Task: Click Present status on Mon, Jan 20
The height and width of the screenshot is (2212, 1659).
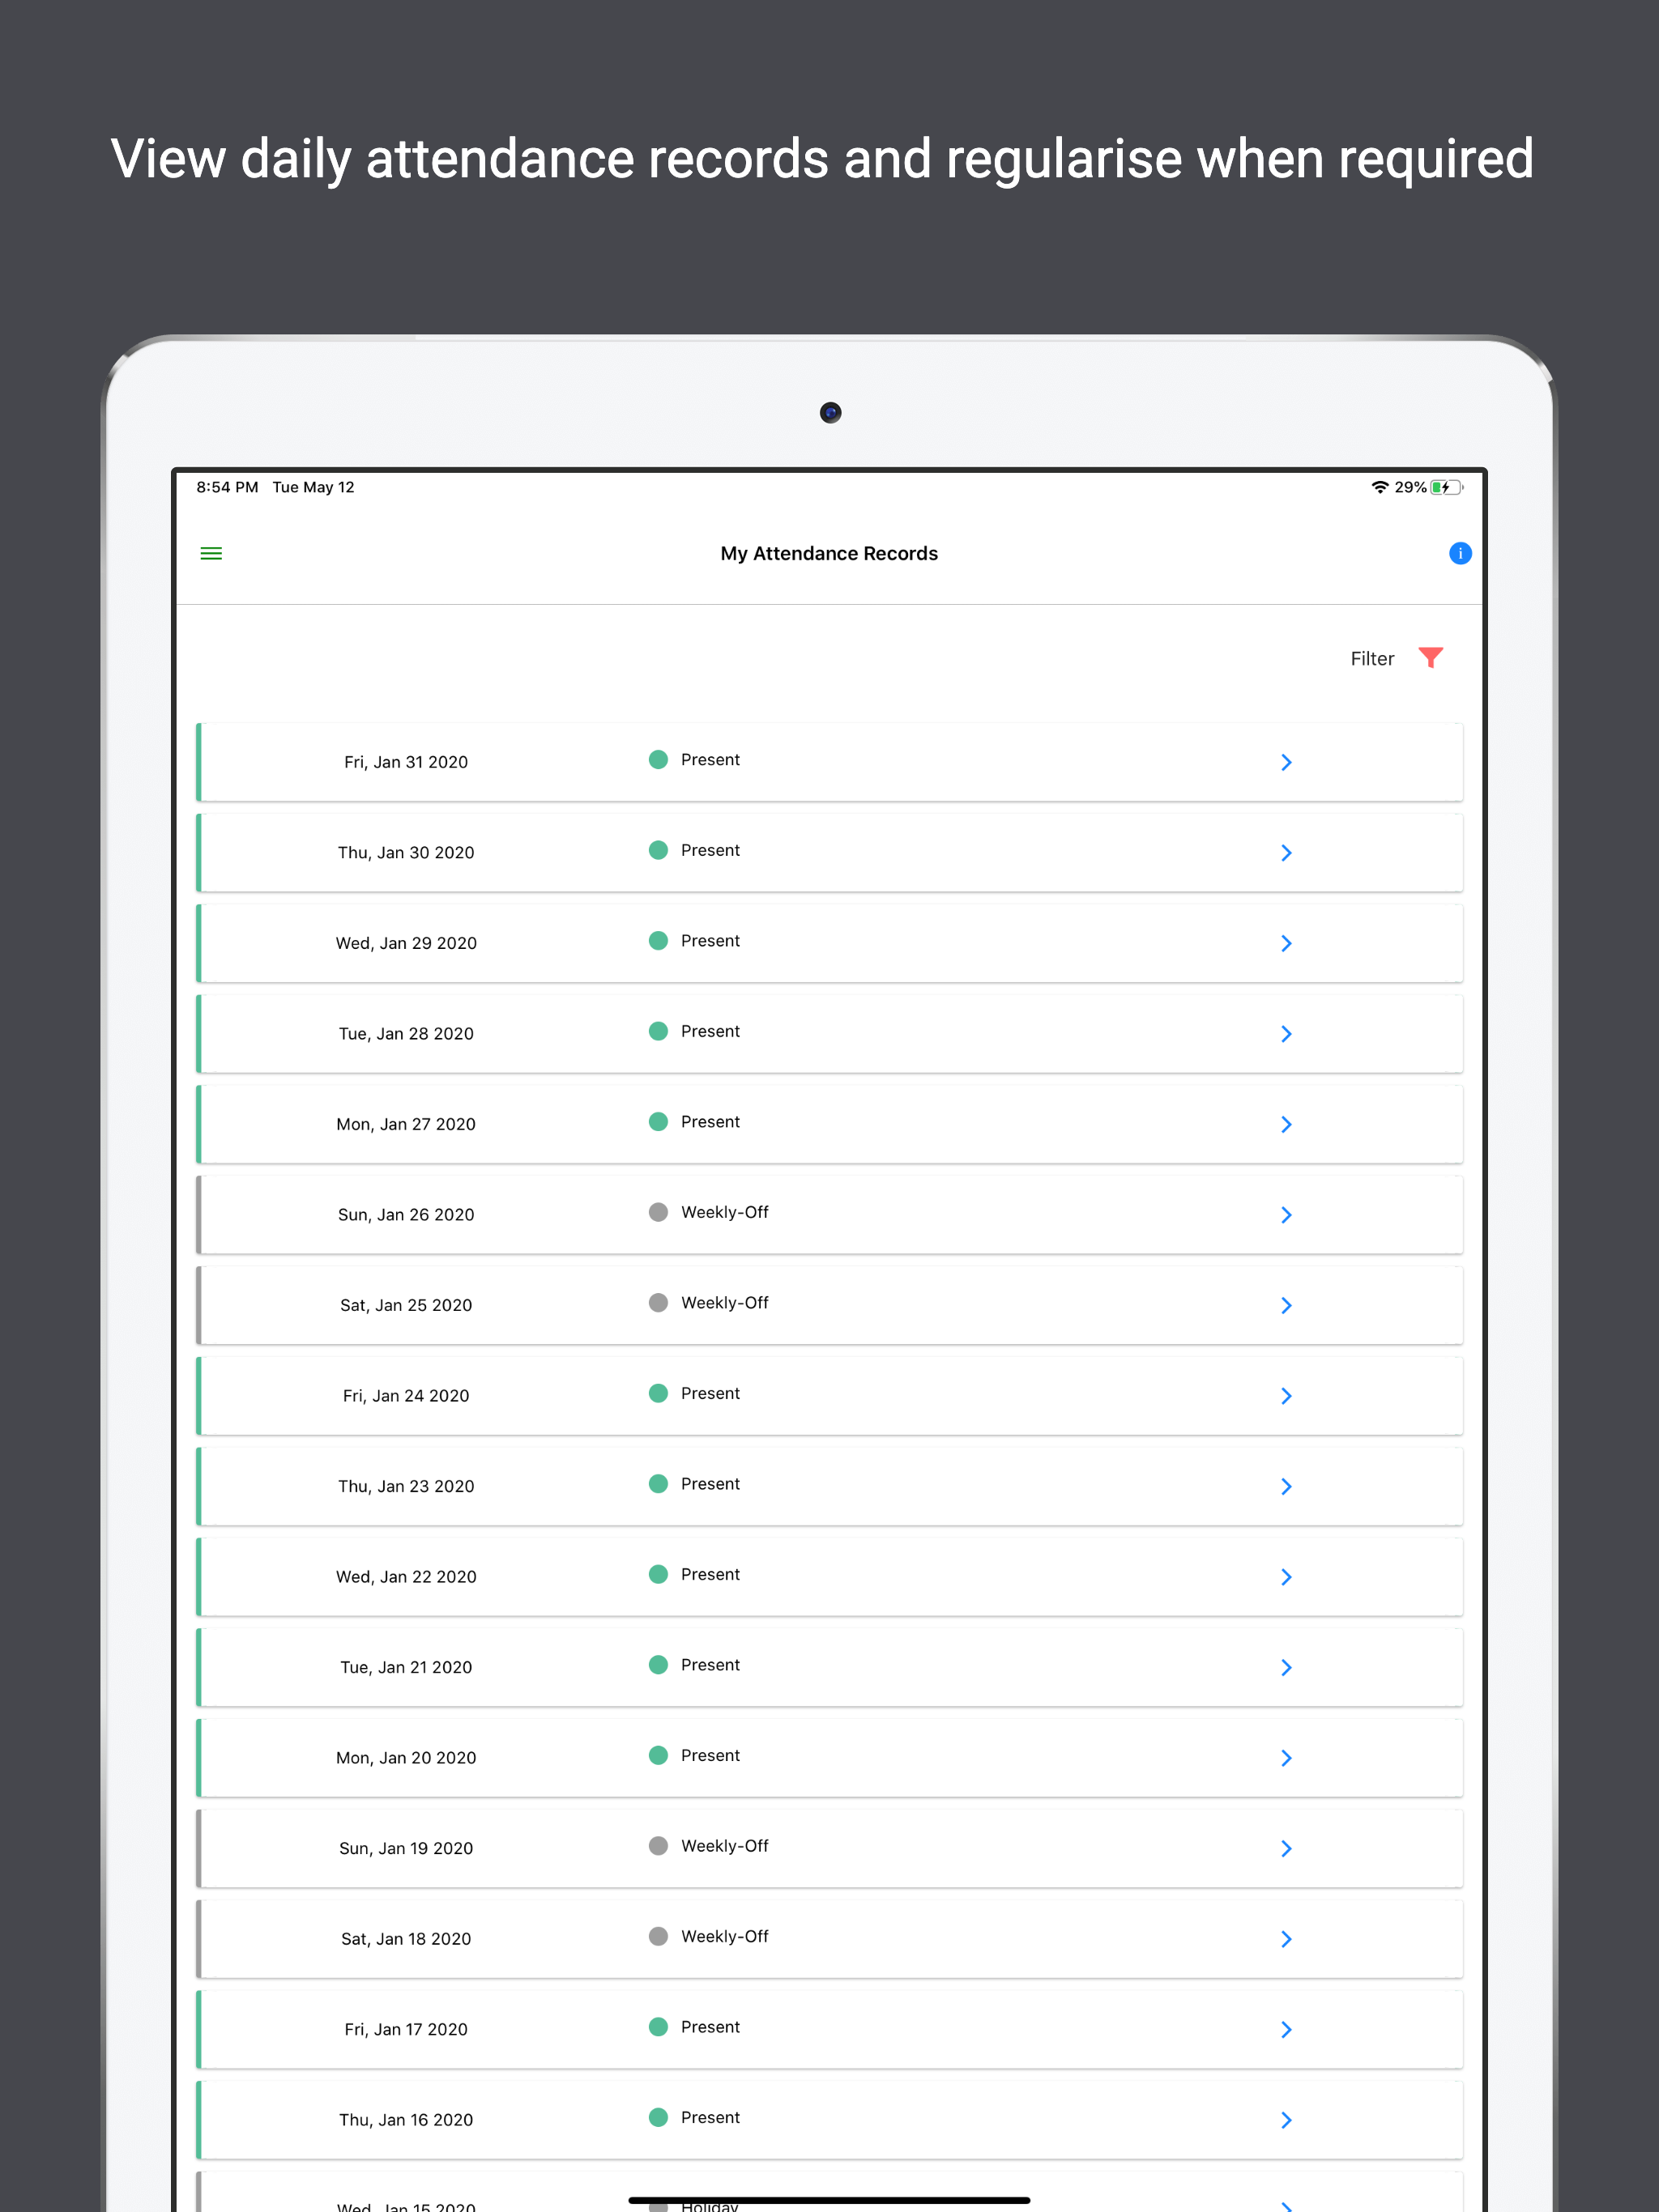Action: tap(710, 1755)
